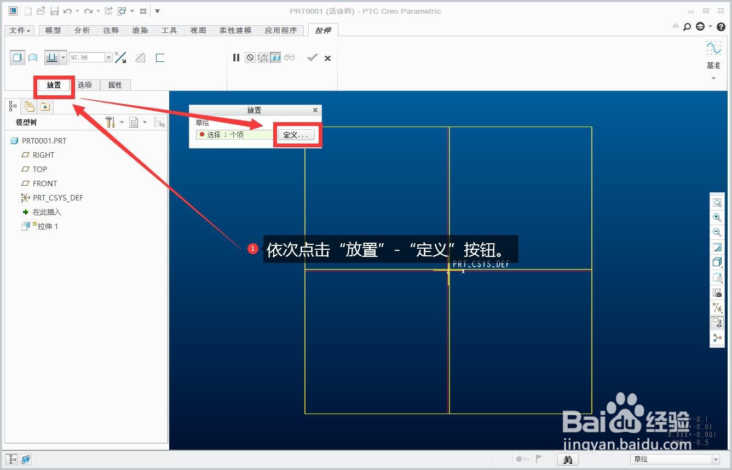
Task: Open the 放置 placement tab
Action: (54, 85)
